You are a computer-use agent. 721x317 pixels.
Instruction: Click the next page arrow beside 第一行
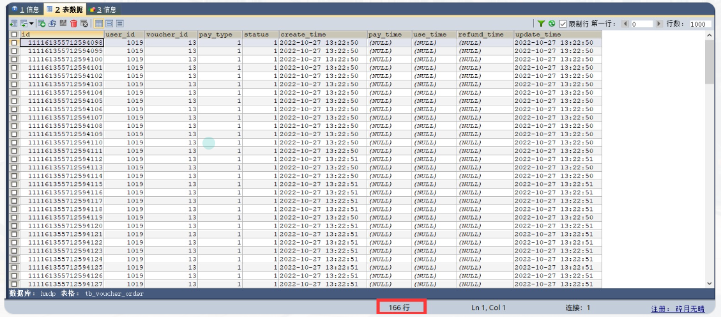coord(659,24)
